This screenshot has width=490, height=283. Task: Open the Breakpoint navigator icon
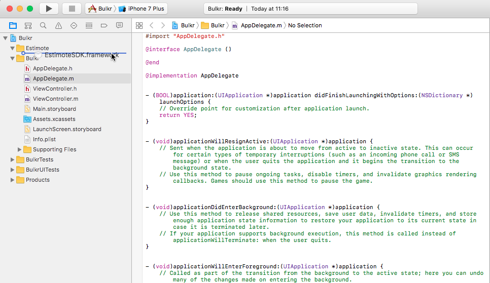[104, 26]
